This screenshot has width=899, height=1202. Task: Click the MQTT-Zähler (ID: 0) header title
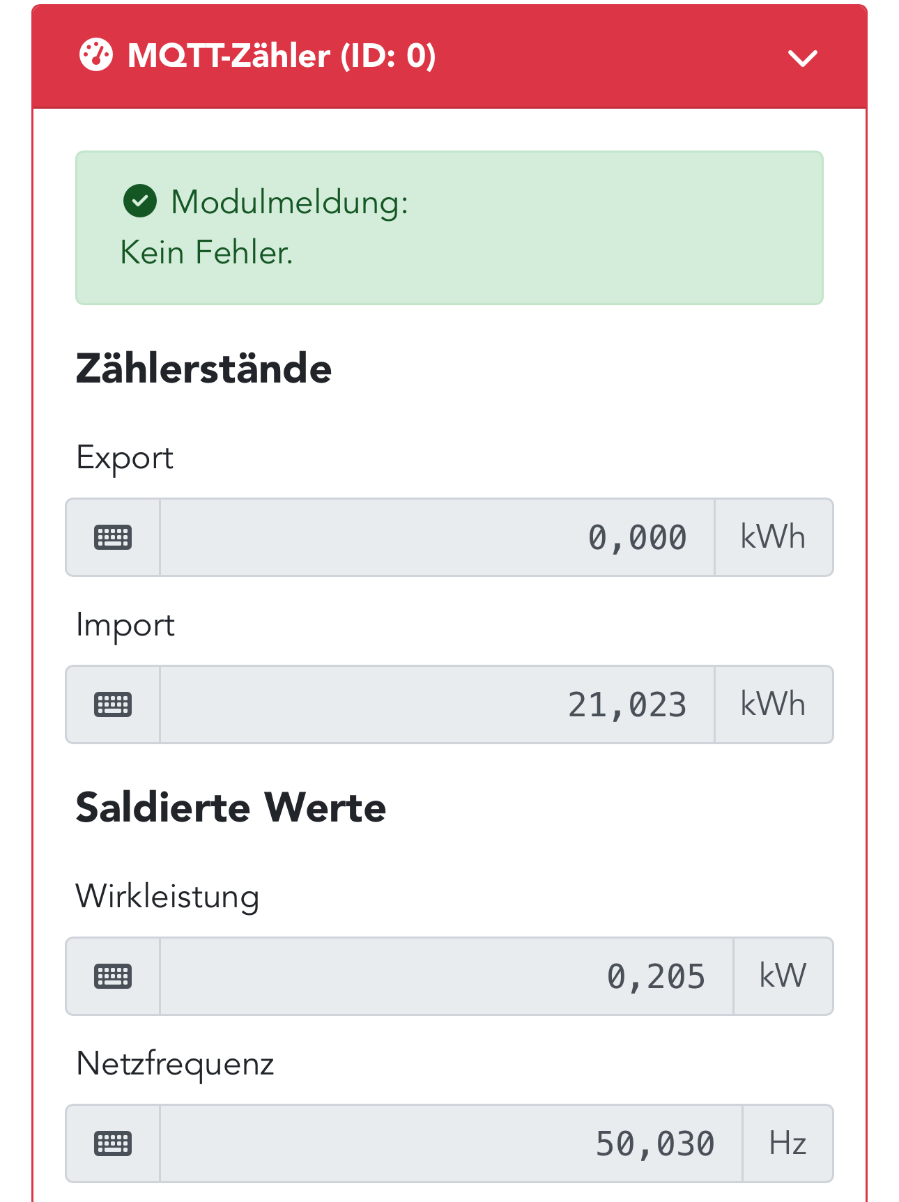[x=282, y=56]
